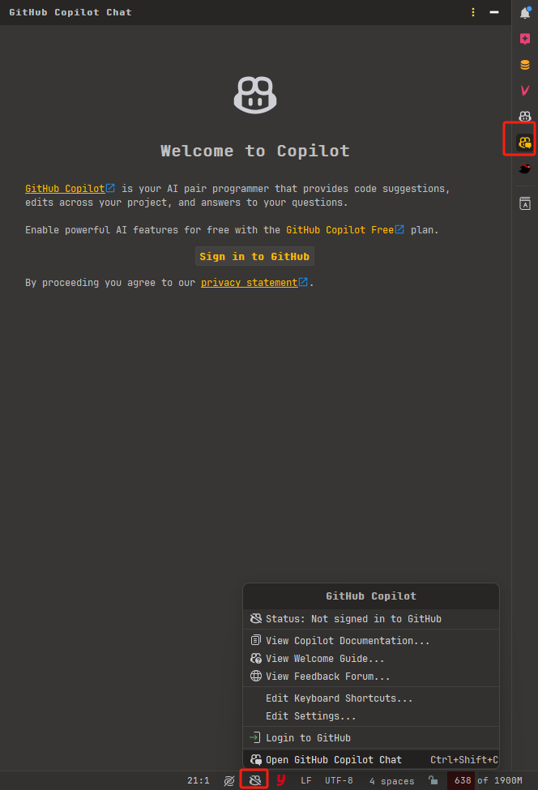The width and height of the screenshot is (538, 790).
Task: Open the UTF-8 encoding selector
Action: (x=339, y=780)
